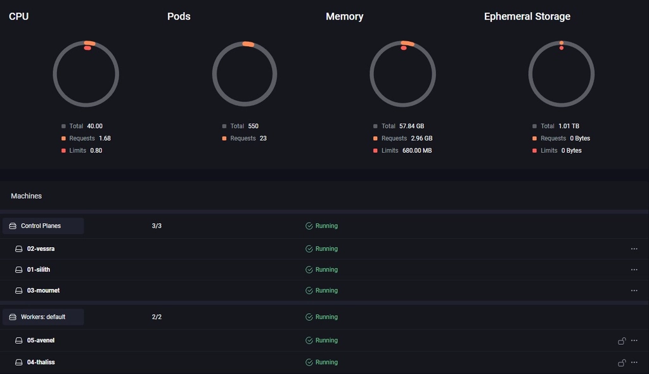This screenshot has width=649, height=374.
Task: Click the unlock icon next to 04-thaliss
Action: tap(621, 362)
